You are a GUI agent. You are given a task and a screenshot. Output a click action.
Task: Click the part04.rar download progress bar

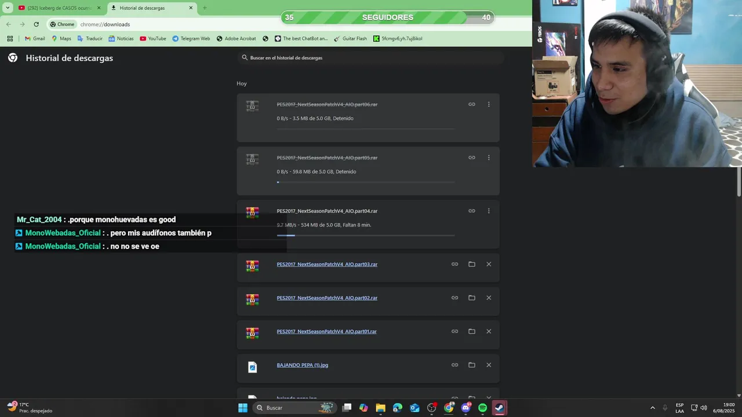(366, 235)
